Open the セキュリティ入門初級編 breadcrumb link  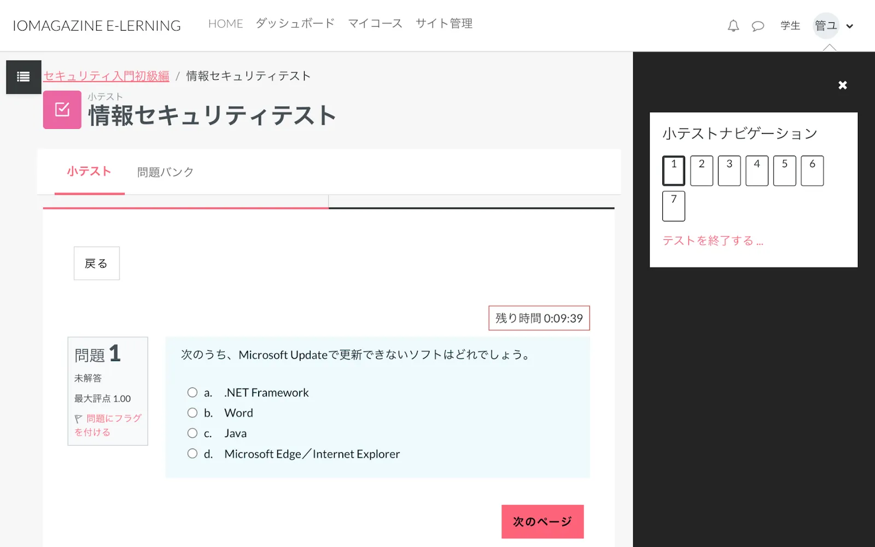click(106, 76)
